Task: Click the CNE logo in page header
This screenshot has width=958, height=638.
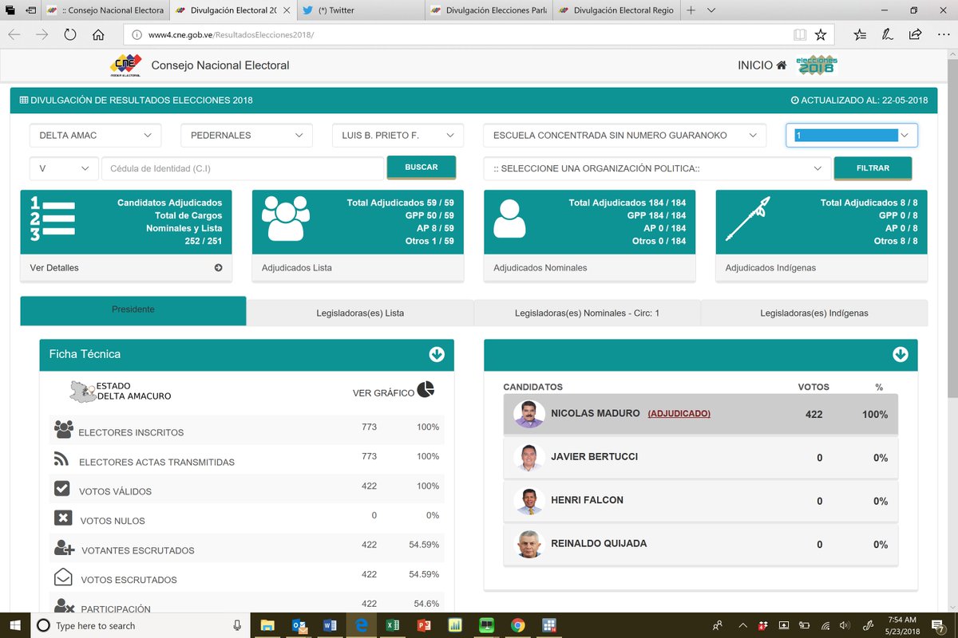Action: click(x=125, y=65)
